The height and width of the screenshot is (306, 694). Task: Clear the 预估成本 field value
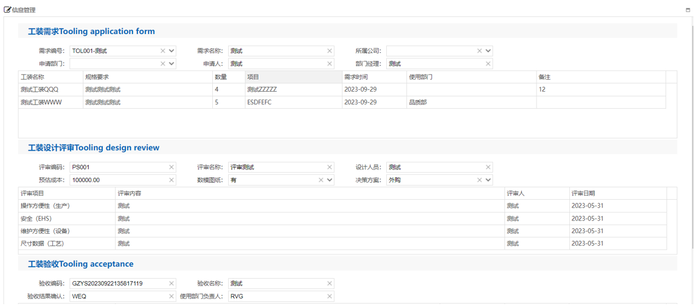[x=172, y=180]
